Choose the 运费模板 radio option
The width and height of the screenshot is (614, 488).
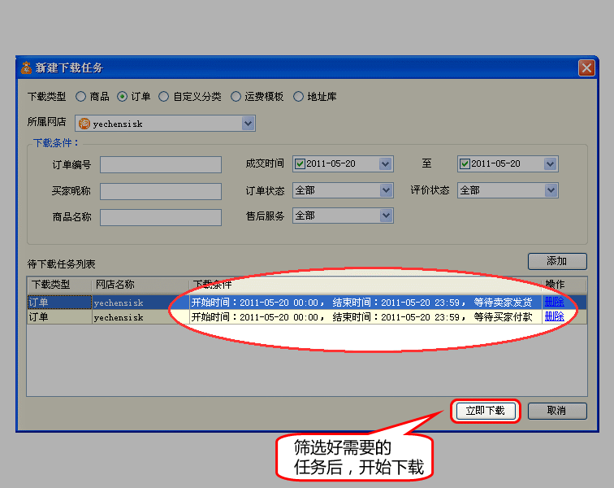click(x=236, y=97)
